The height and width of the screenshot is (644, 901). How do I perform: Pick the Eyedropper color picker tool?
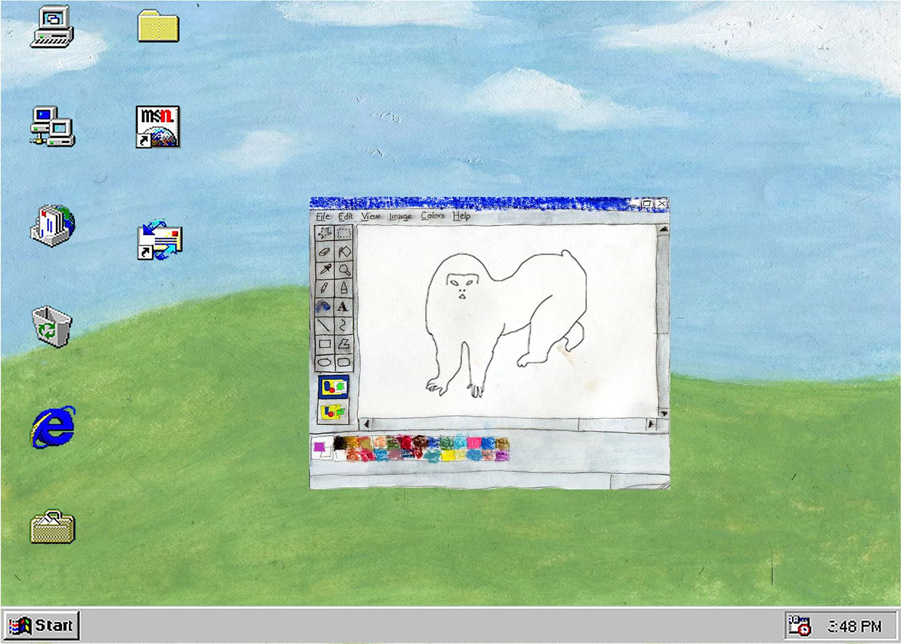[325, 270]
